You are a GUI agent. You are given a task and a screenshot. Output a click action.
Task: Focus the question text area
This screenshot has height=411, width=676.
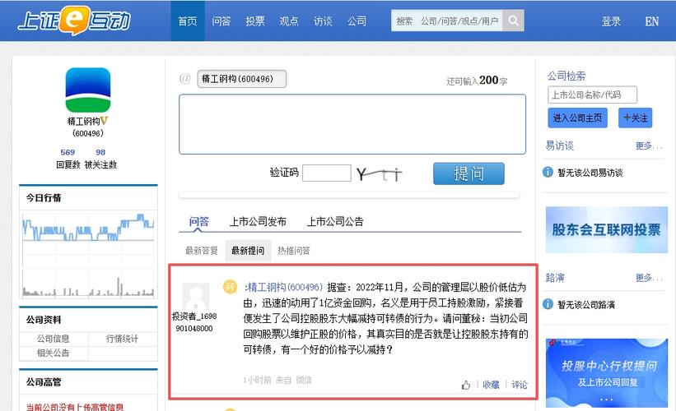[352, 124]
